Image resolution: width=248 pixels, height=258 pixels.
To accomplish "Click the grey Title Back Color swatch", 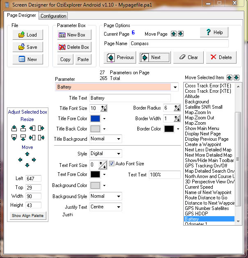I will click(95, 129).
